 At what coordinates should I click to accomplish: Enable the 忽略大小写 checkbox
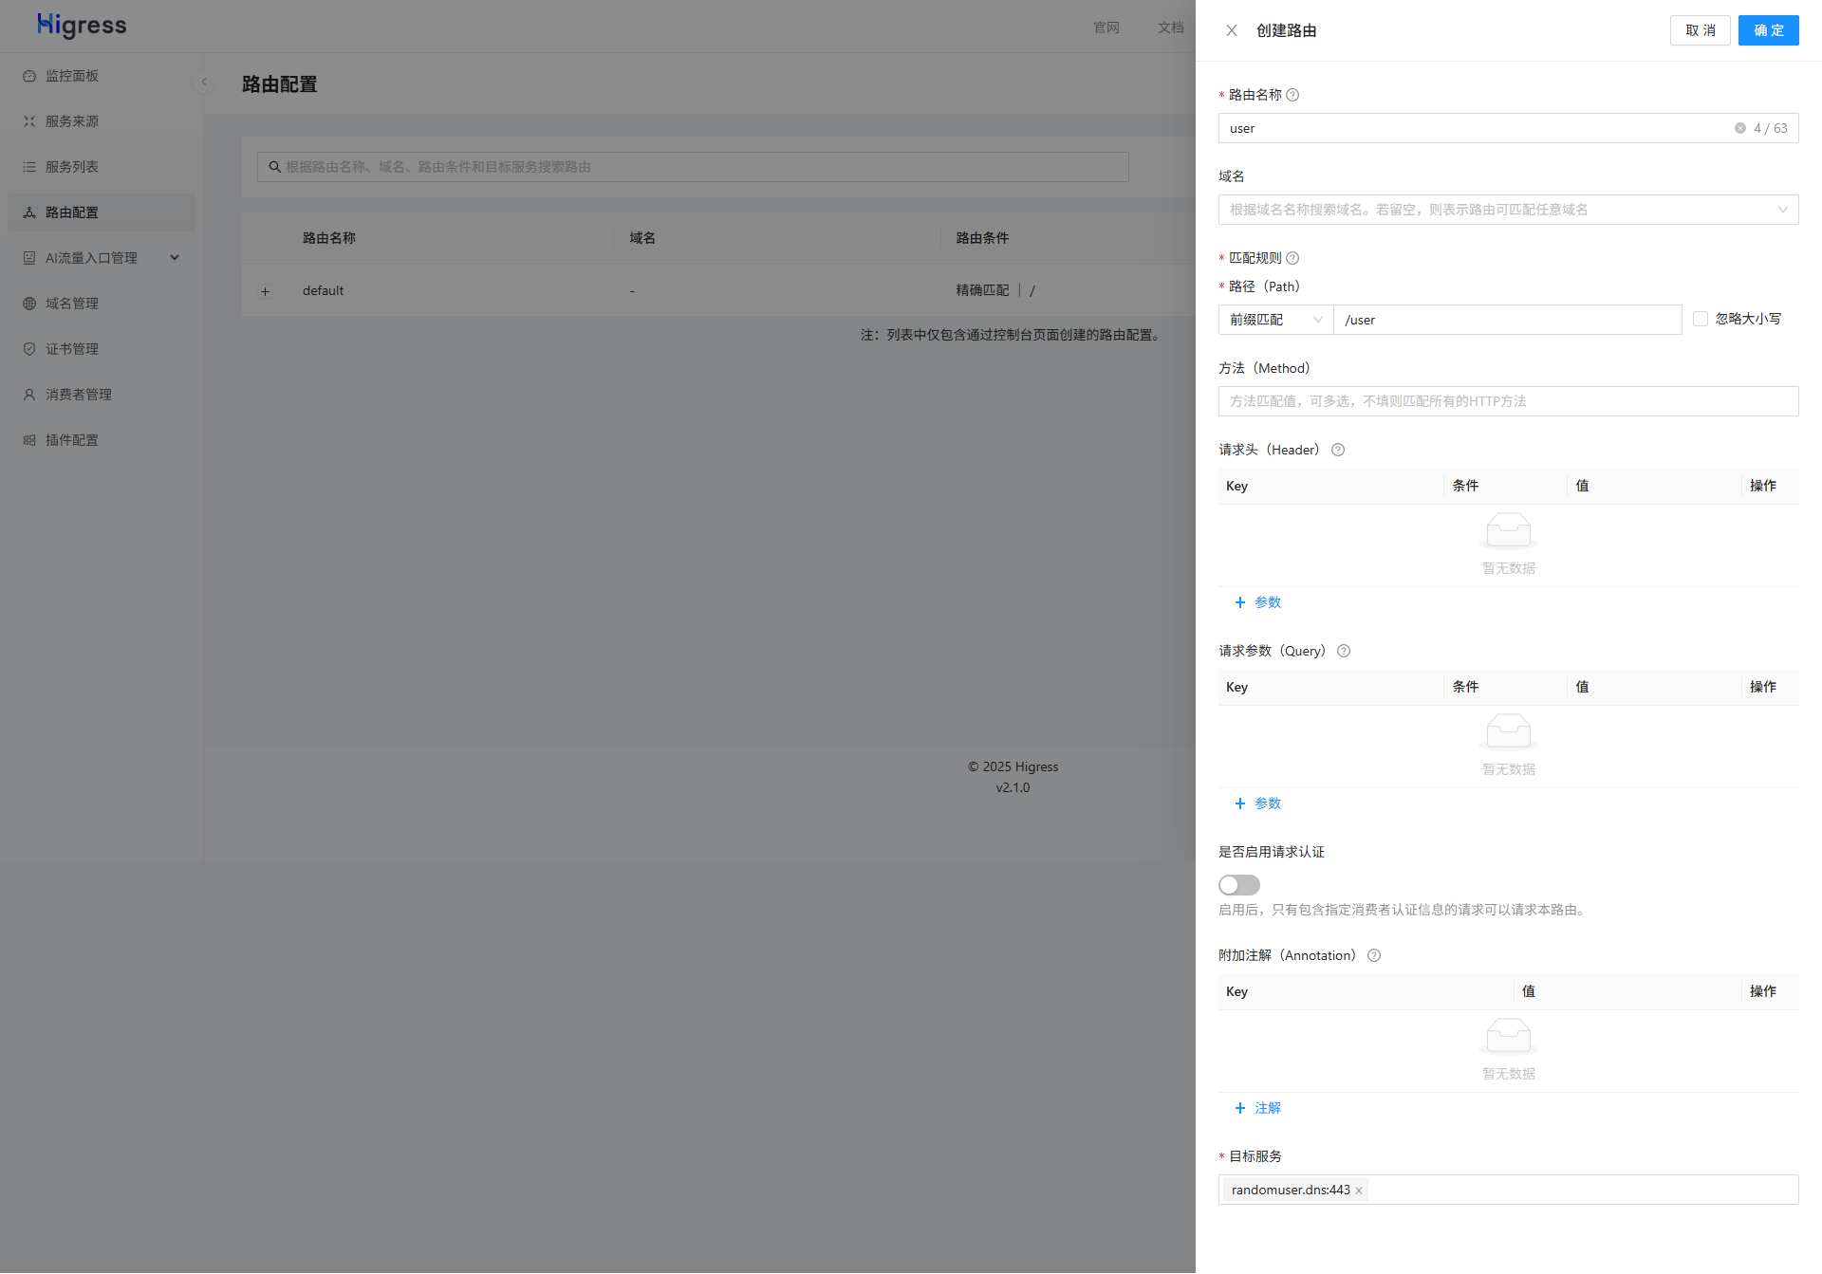1701,319
